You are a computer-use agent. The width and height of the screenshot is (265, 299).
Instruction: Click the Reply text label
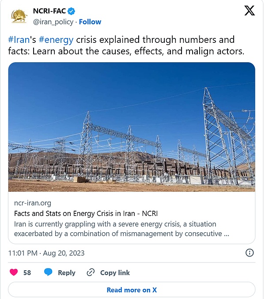66,273
